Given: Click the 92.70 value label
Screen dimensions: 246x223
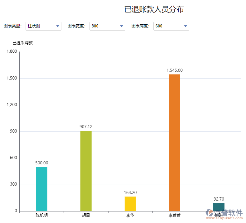Looking at the screenshot, I should click(x=219, y=199).
